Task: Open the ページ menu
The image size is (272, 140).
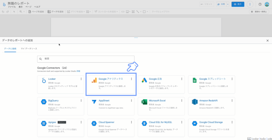Action: [28, 7]
